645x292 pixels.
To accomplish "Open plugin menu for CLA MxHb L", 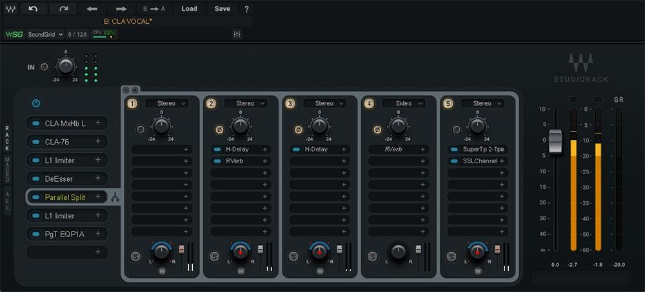I will 98,122.
